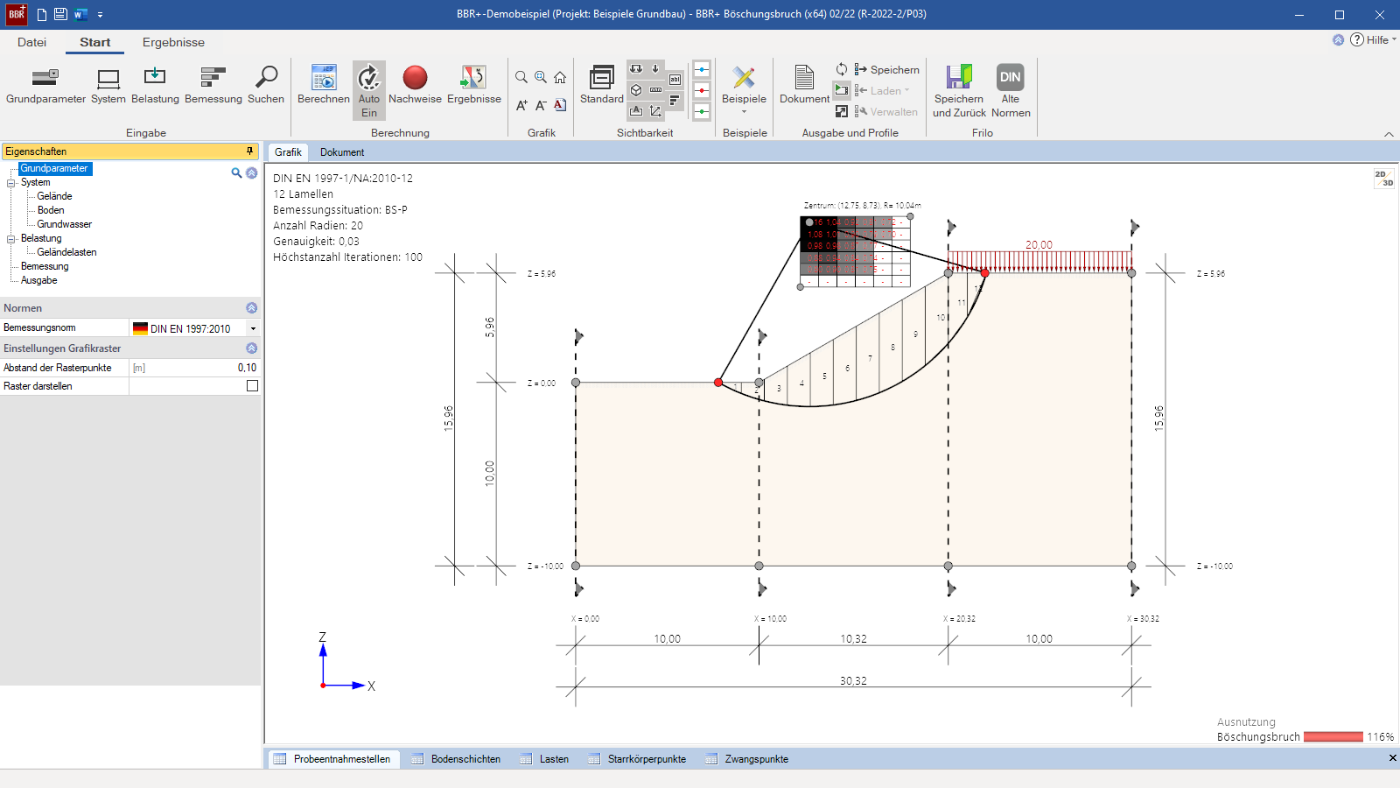The image size is (1400, 788).
Task: Open the quick access toolbar customize arrow
Action: 100,15
